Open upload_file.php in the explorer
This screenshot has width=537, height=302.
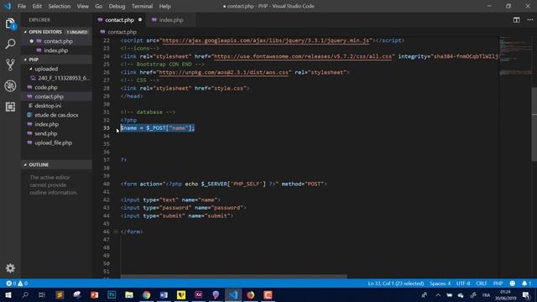(x=53, y=143)
